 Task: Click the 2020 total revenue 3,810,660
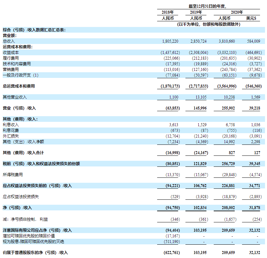tap(227, 41)
